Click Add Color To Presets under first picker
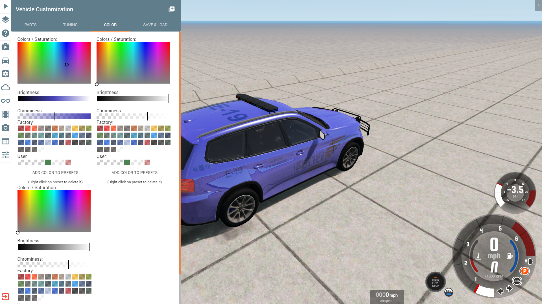The image size is (542, 304). point(55,173)
